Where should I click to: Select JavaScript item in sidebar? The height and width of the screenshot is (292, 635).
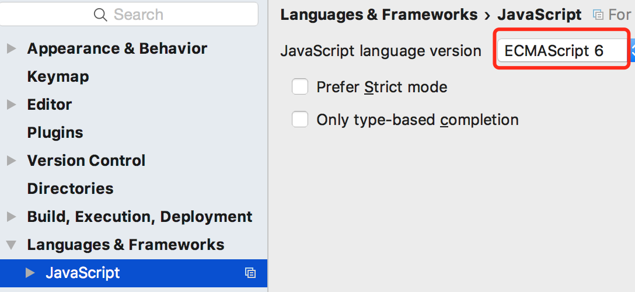(83, 273)
